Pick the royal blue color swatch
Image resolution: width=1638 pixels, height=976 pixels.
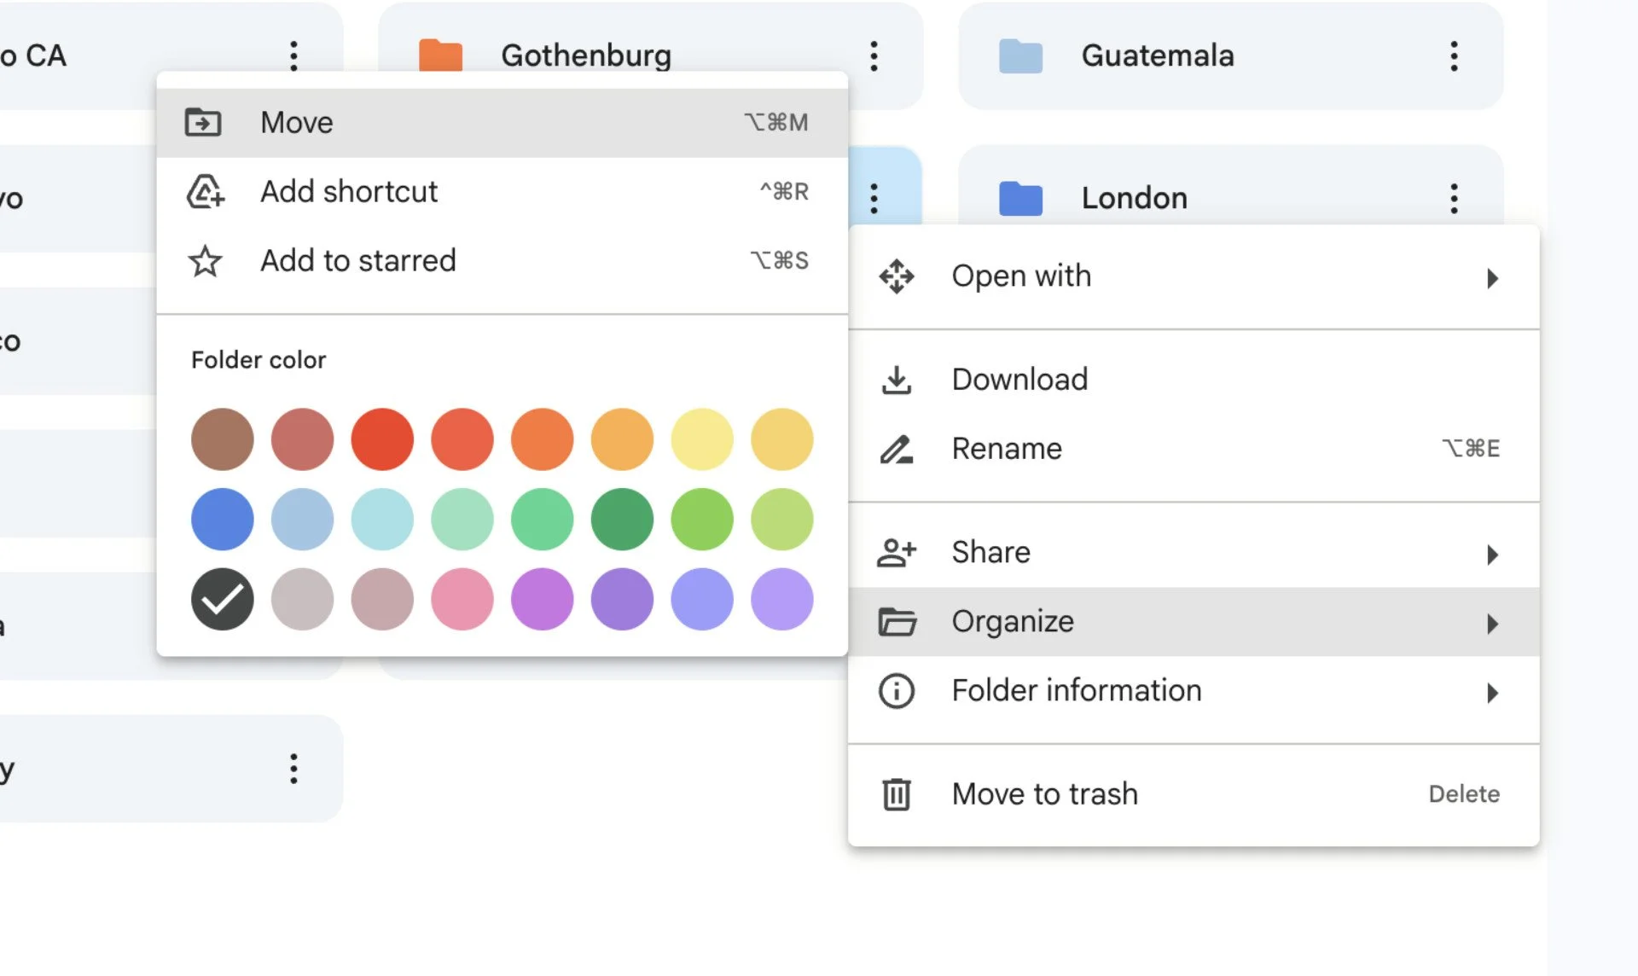(223, 520)
